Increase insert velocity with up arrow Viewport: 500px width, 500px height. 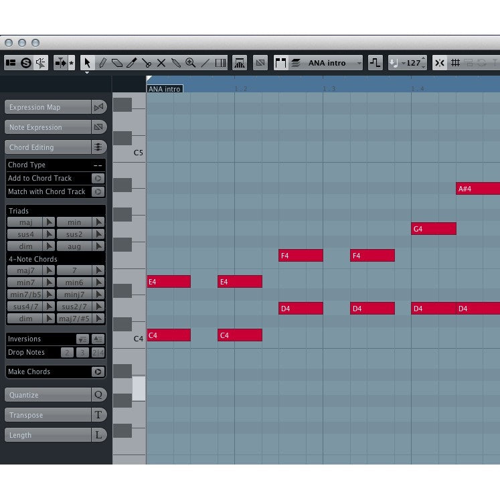424,59
